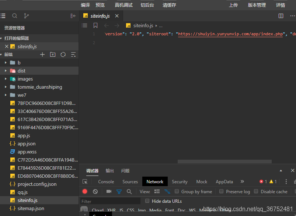
Task: Switch to the 输出 panel tab
Action: pos(110,171)
